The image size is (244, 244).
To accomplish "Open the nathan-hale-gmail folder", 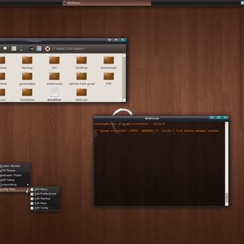I will pos(82,79).
